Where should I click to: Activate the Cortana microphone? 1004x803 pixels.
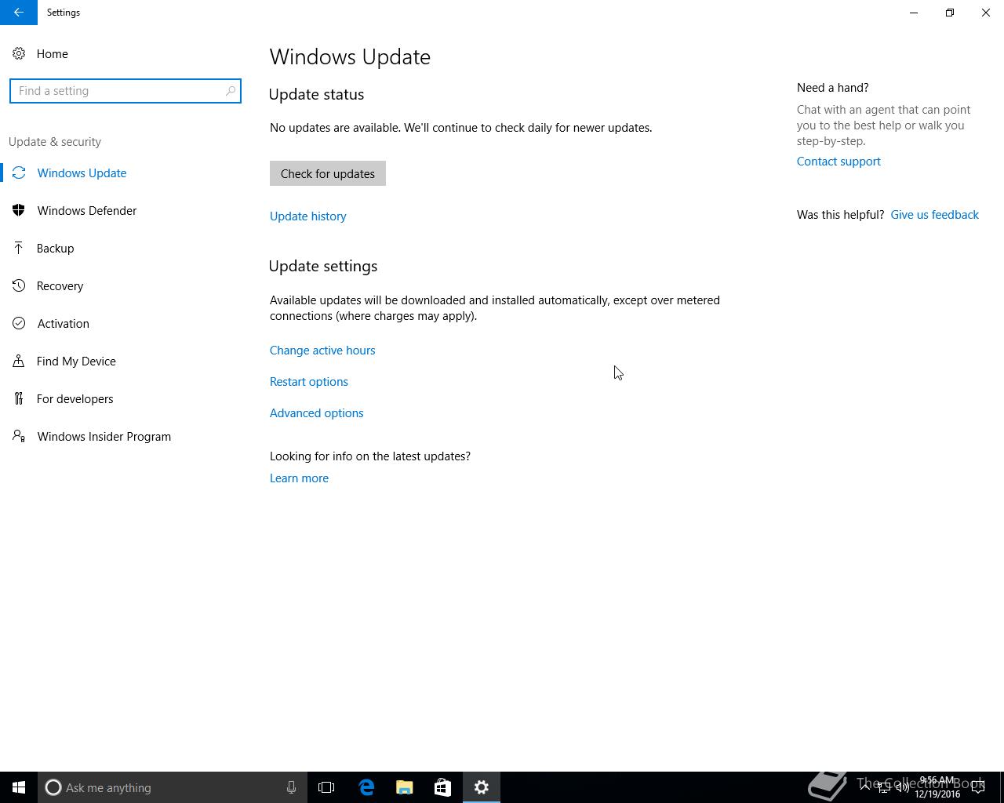click(x=291, y=787)
